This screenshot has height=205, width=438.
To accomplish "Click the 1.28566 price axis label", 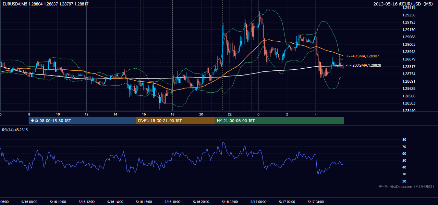I will 409,96.
